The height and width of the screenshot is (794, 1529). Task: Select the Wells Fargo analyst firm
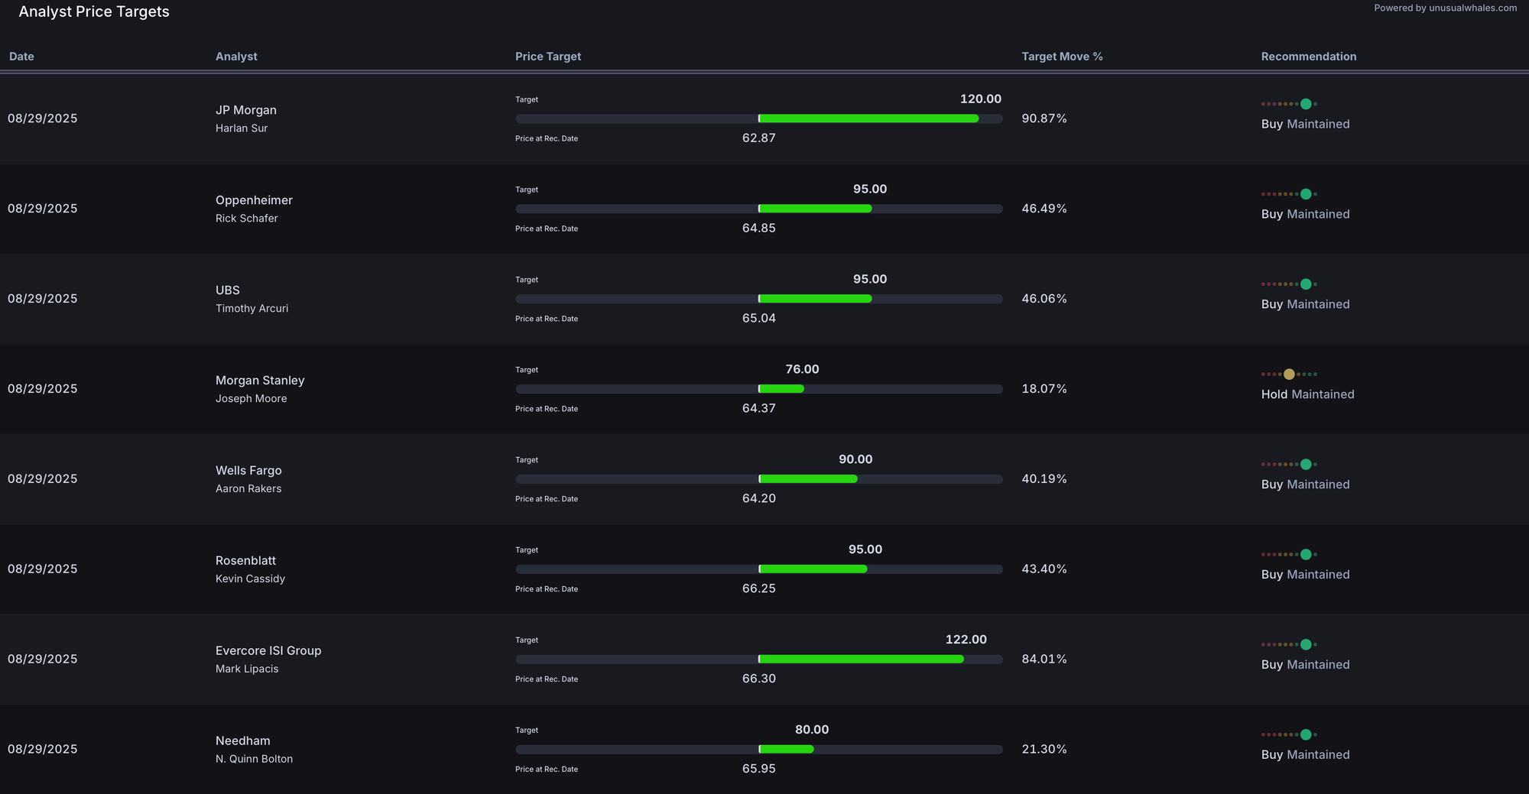click(x=248, y=471)
